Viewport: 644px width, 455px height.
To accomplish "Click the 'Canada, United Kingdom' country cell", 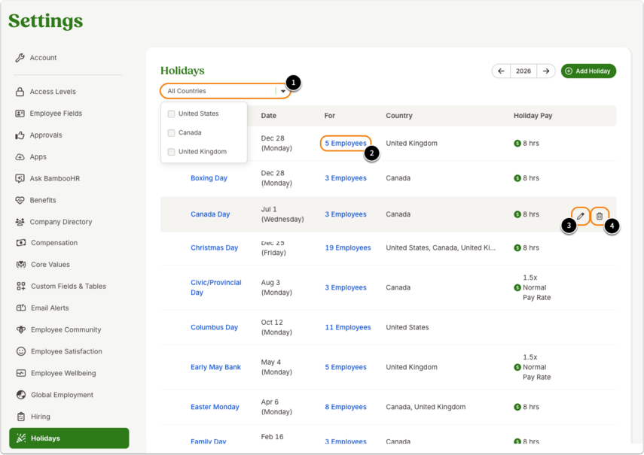I will [x=426, y=407].
